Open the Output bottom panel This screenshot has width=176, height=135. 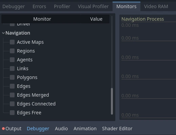13,129
